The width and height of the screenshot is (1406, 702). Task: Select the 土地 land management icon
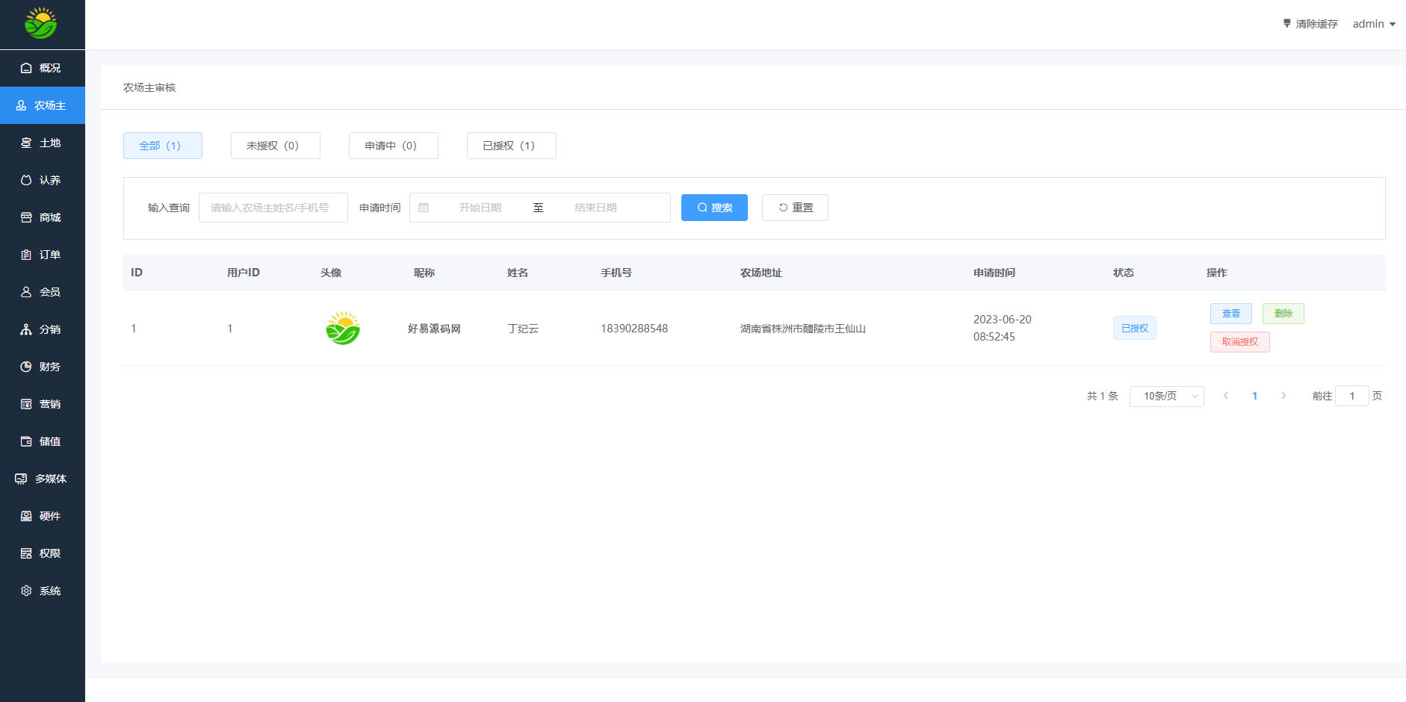tap(43, 143)
